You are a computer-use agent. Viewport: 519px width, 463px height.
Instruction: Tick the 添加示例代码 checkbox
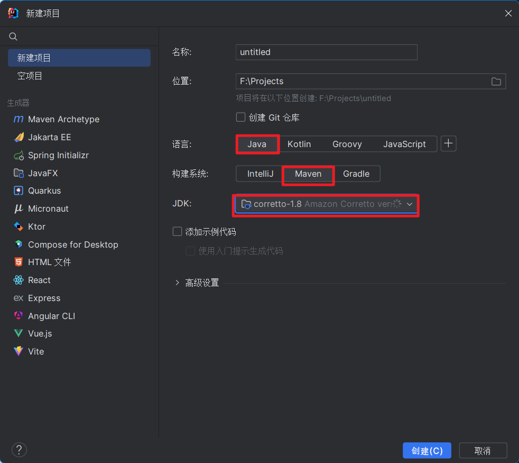click(178, 231)
